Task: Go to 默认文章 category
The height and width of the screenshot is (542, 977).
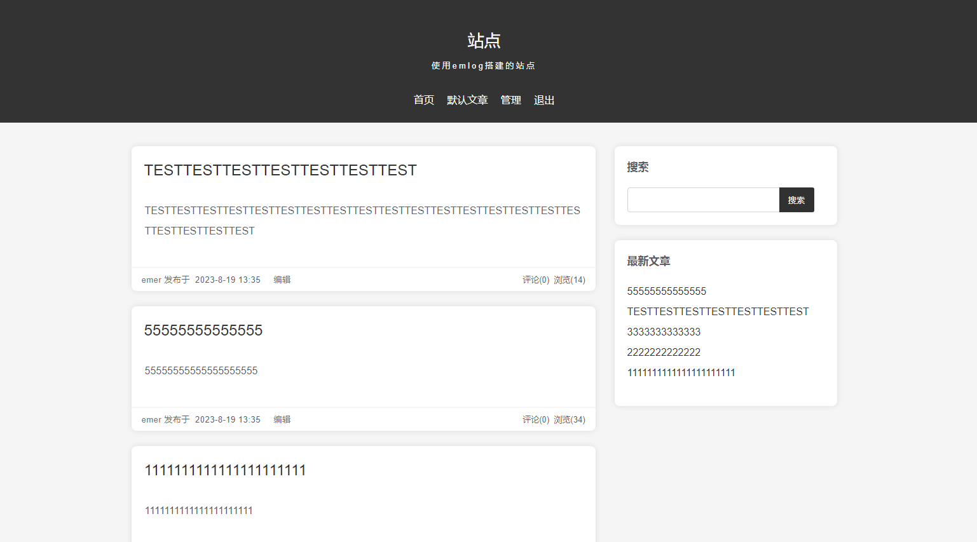Action: tap(467, 100)
